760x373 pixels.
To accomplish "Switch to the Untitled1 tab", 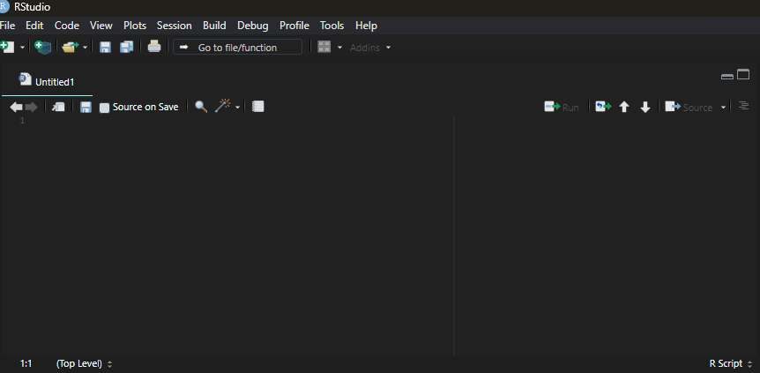I will (54, 82).
